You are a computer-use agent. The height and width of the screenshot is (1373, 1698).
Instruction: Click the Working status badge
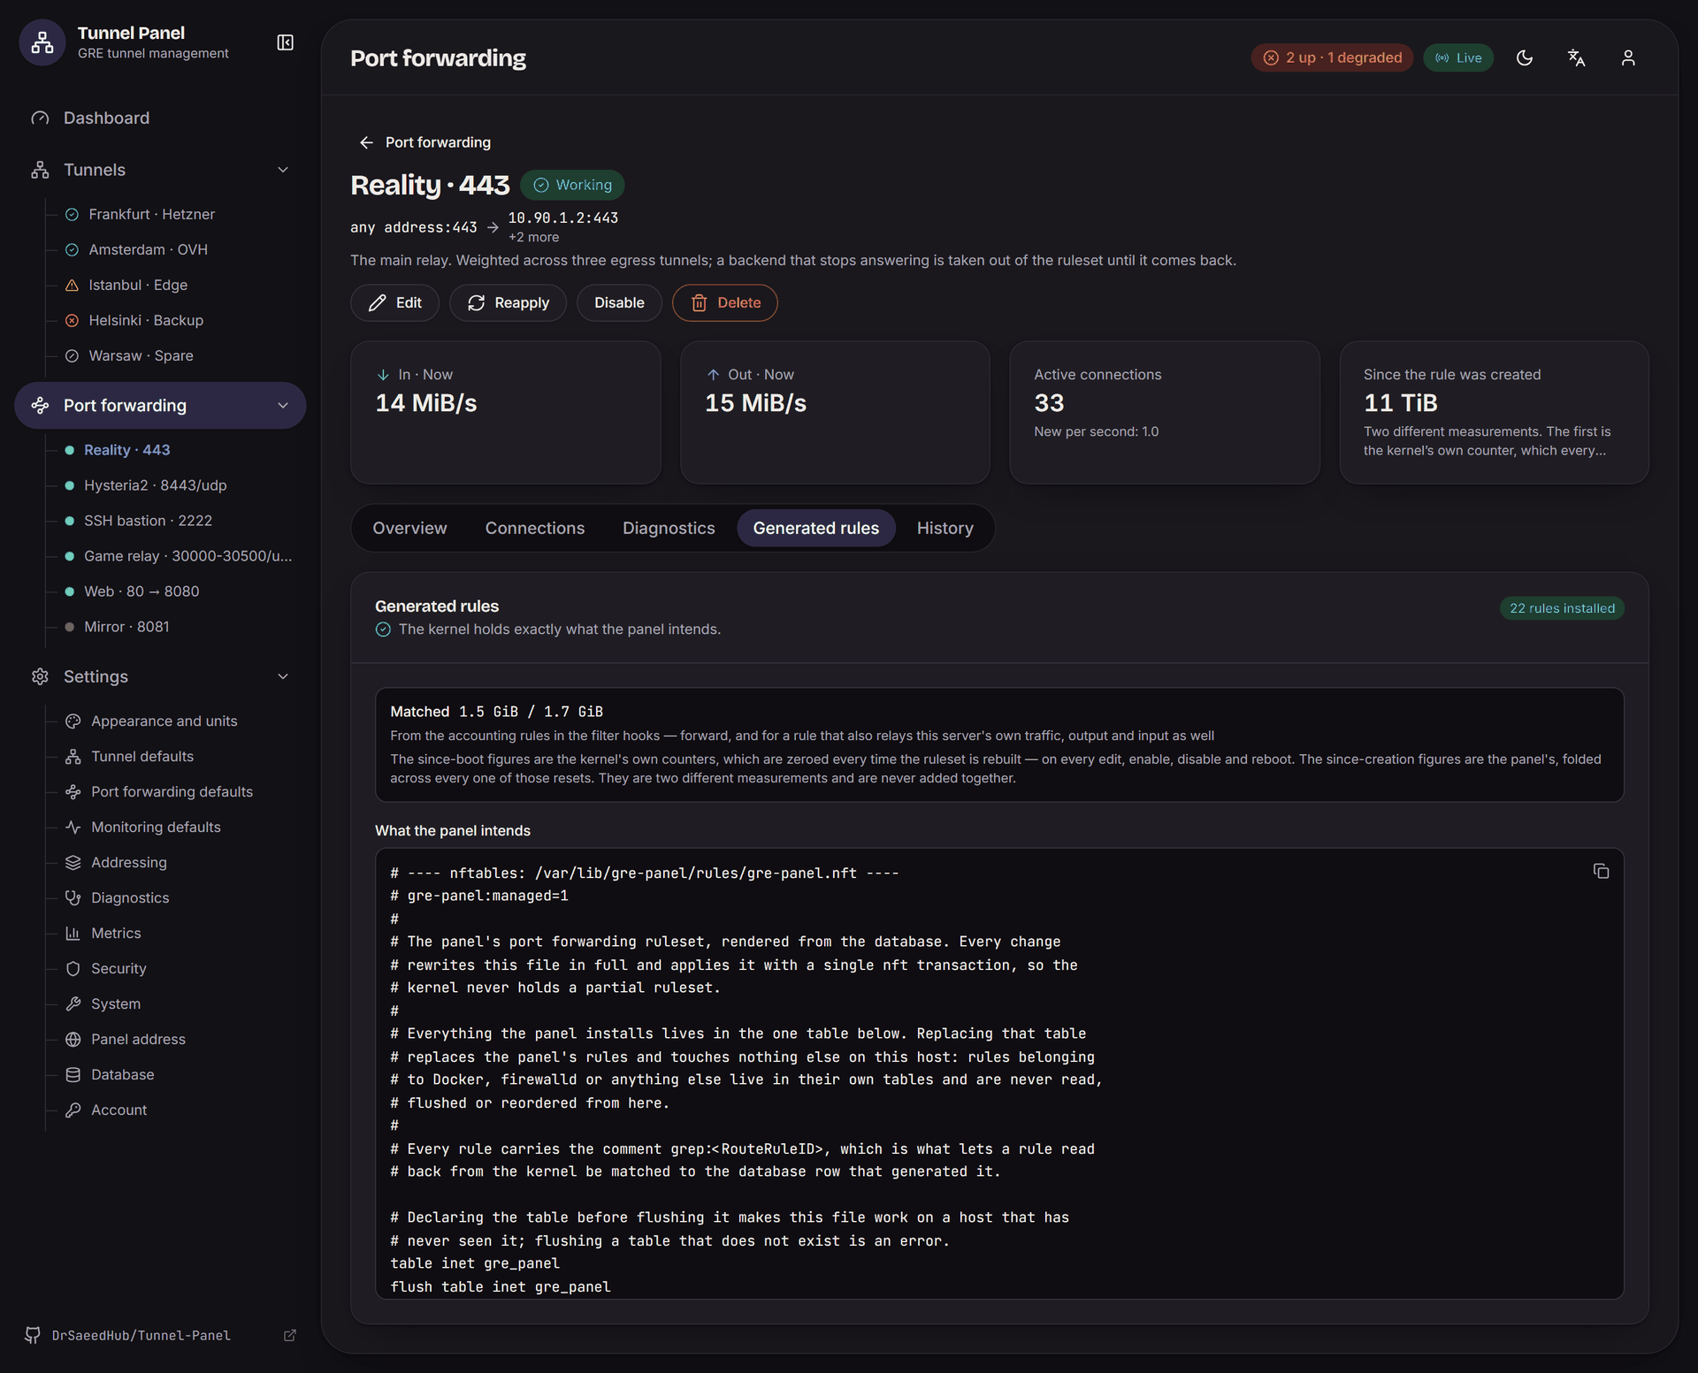572,185
